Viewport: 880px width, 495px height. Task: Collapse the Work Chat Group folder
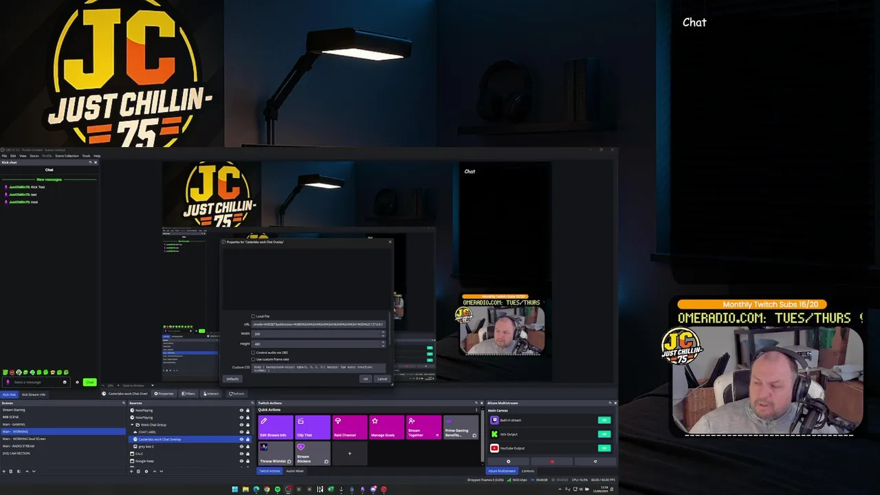click(132, 425)
